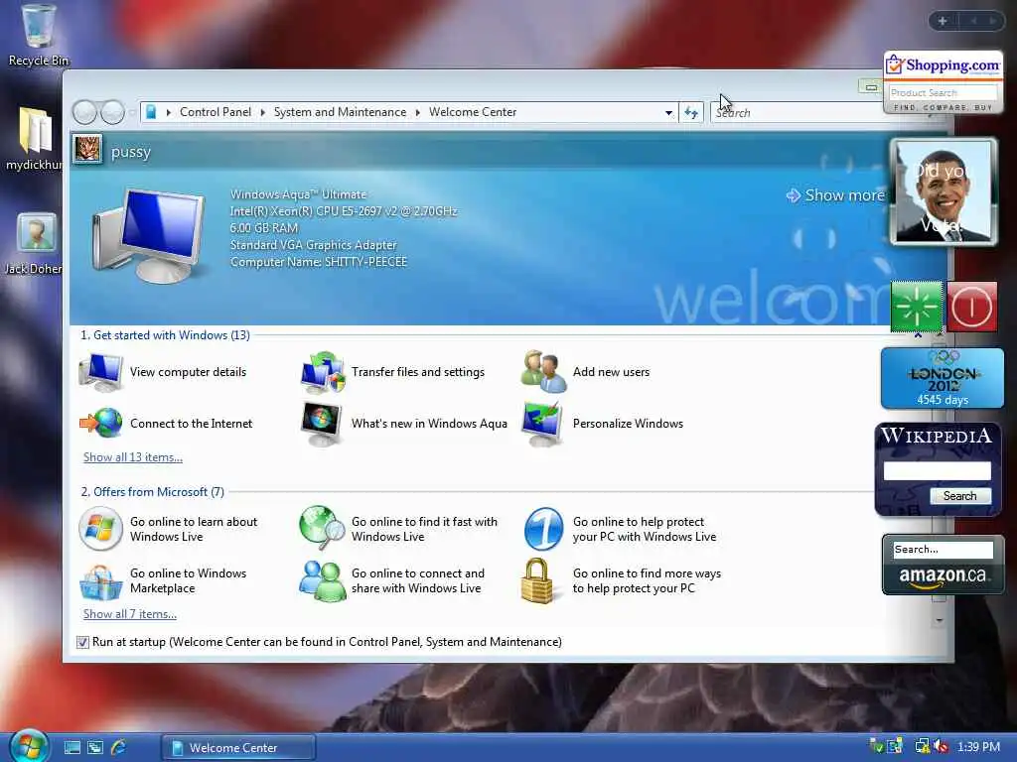Click the network tray icon
The image size is (1017, 762).
pyautogui.click(x=922, y=747)
